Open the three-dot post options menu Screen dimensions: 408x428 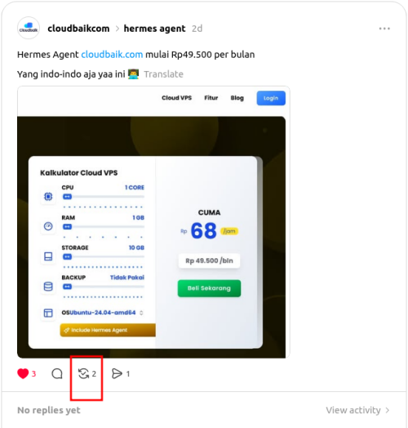pyautogui.click(x=384, y=29)
